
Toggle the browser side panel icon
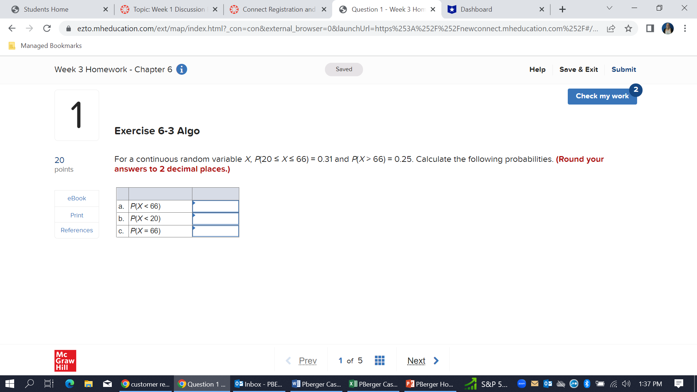click(x=650, y=28)
